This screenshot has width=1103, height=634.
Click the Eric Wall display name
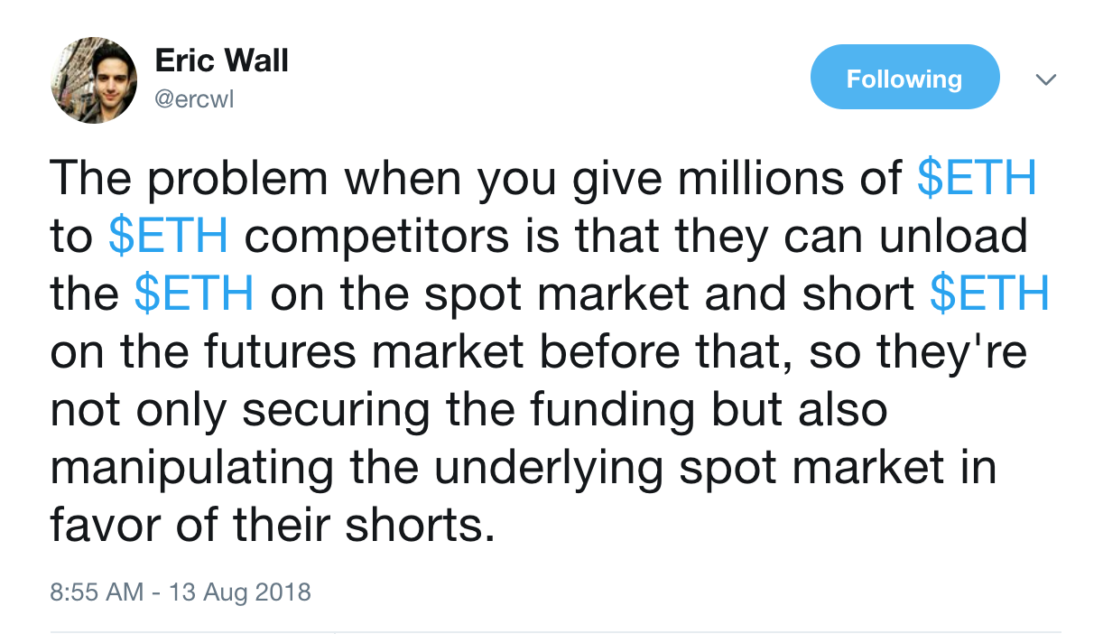(x=221, y=61)
